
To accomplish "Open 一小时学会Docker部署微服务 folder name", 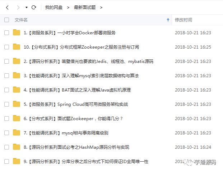I will [70, 33].
